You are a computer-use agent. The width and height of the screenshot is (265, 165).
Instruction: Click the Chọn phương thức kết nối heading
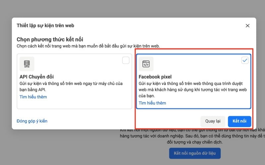click(x=50, y=40)
